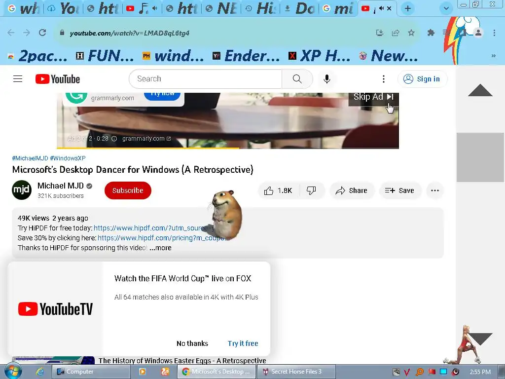
Task: Open the 'wind...' bookmark
Action: point(173,56)
